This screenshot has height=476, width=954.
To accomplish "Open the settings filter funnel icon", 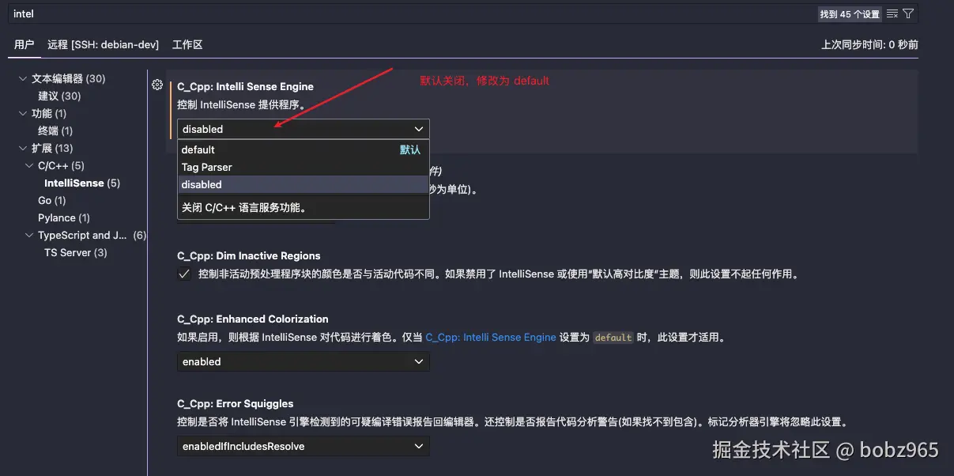I will coord(908,13).
